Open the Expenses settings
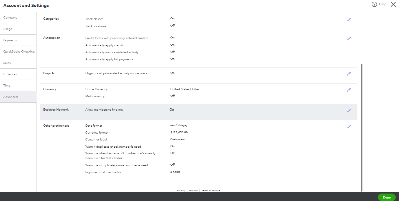 [10, 74]
